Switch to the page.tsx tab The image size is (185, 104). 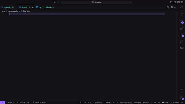pos(8,7)
